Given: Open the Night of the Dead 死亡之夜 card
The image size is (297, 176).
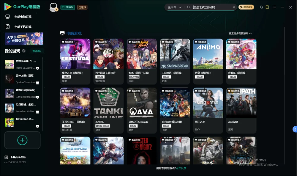Looking at the screenshot, I should coord(208,111).
